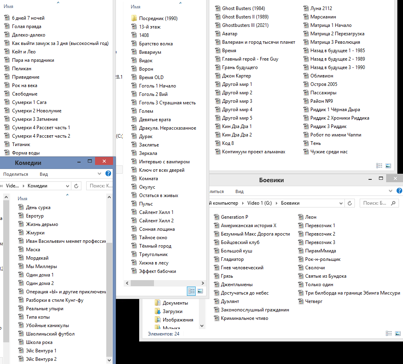Open the address bar dropdown in Боевики

coord(341,203)
